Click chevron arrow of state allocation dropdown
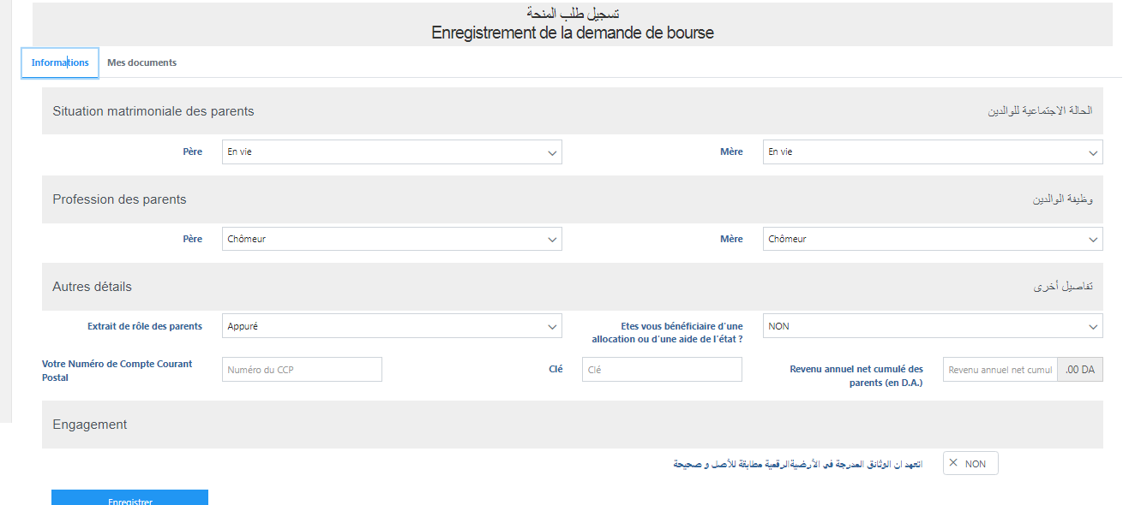Screen dimensions: 1129x505 pyautogui.click(x=1093, y=327)
